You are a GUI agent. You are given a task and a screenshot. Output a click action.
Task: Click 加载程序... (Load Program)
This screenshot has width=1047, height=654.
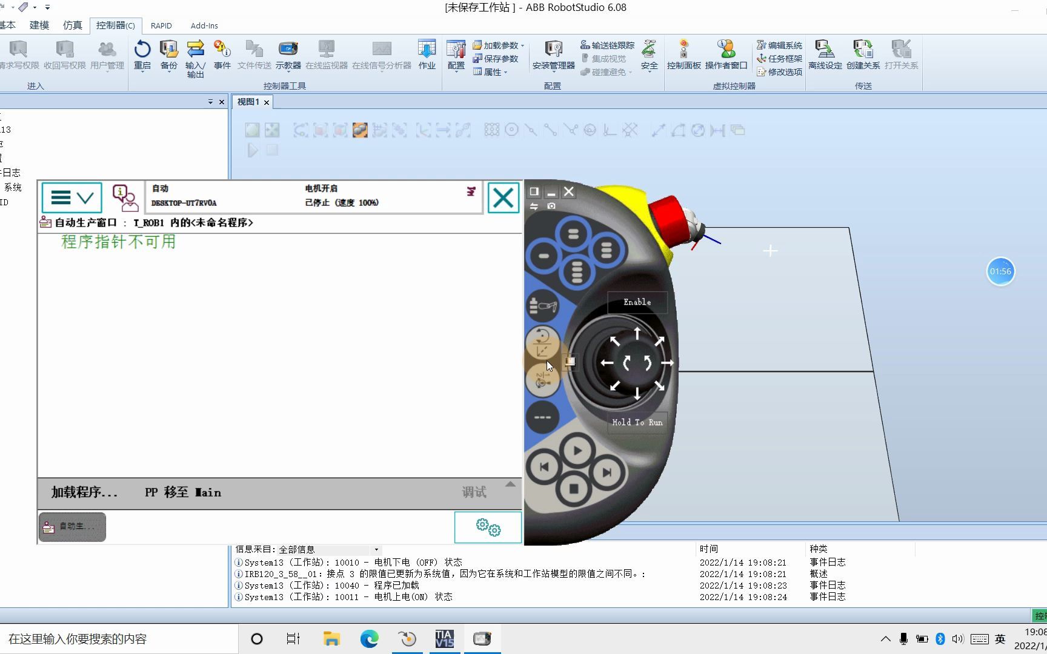click(84, 492)
